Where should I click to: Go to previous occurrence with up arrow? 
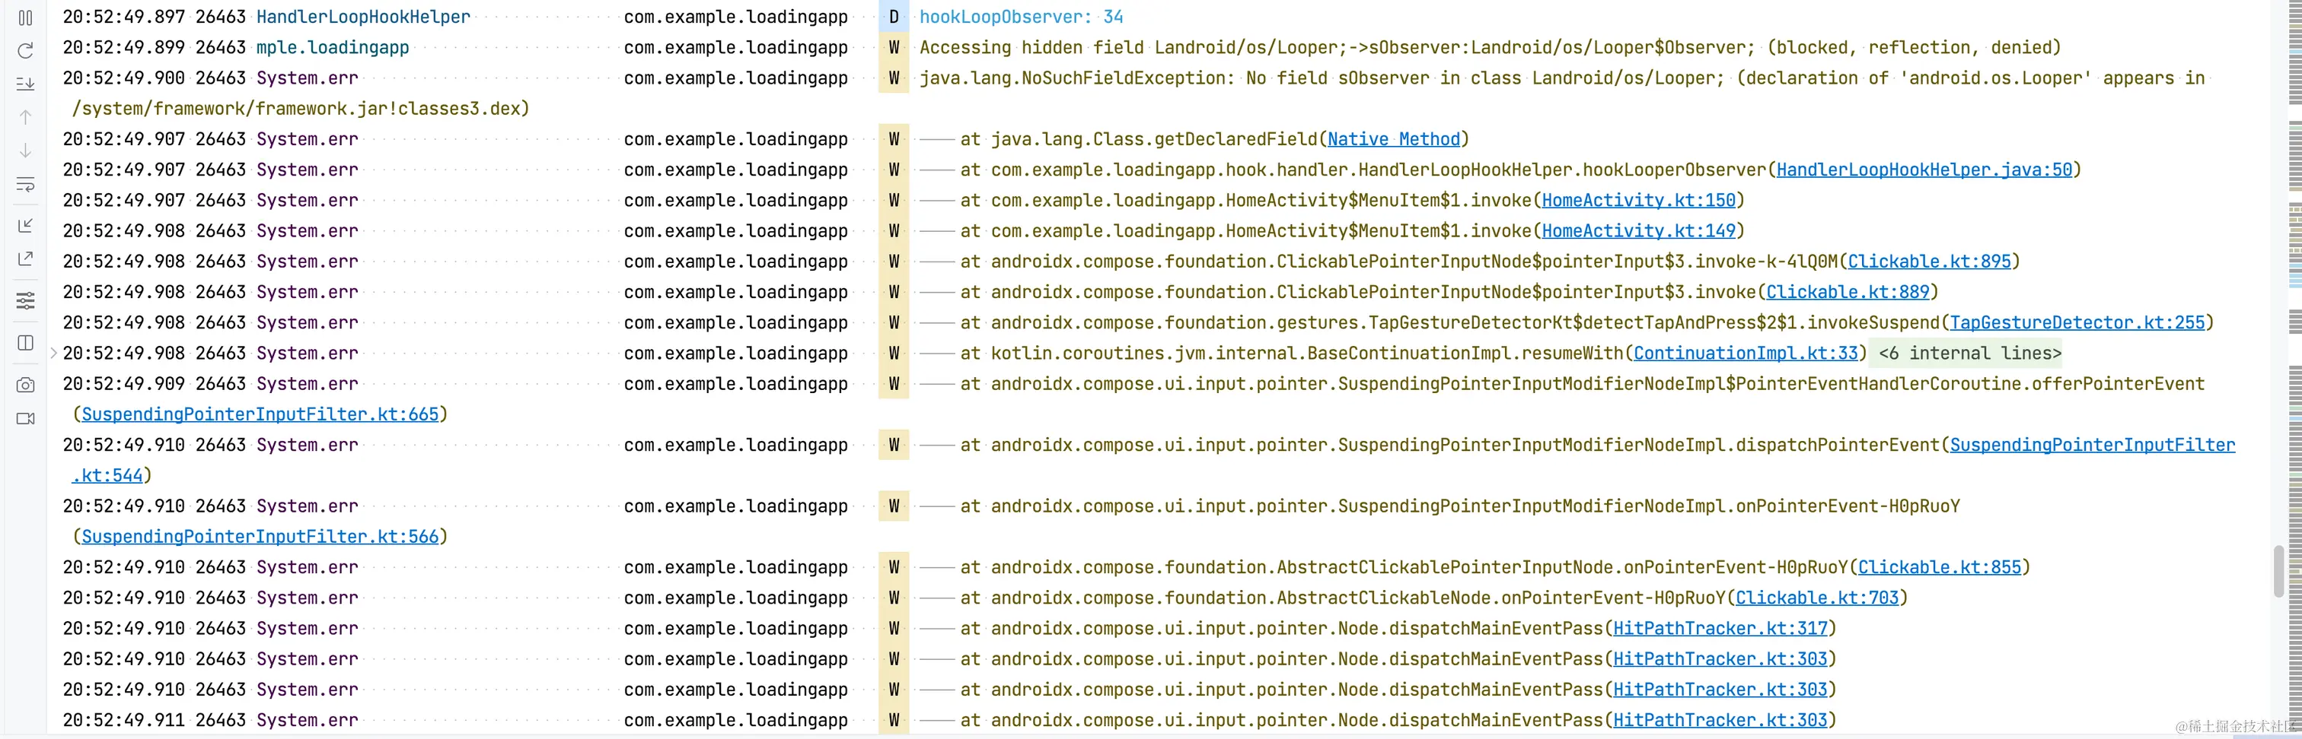pyautogui.click(x=25, y=118)
